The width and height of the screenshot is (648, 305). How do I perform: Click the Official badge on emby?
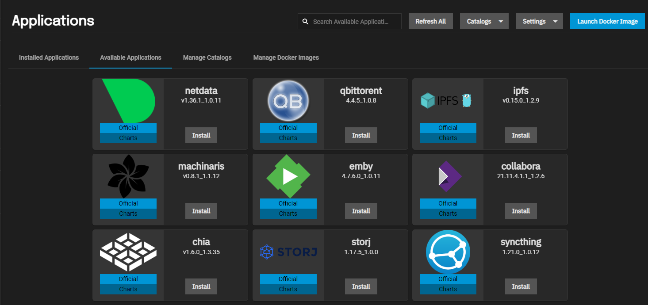[288, 203]
